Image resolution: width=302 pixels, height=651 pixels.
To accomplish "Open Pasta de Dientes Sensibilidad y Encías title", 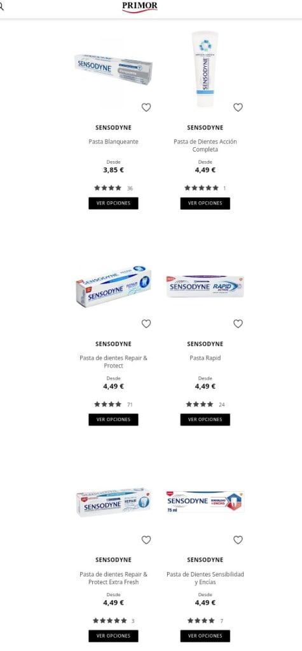I will pyautogui.click(x=205, y=578).
